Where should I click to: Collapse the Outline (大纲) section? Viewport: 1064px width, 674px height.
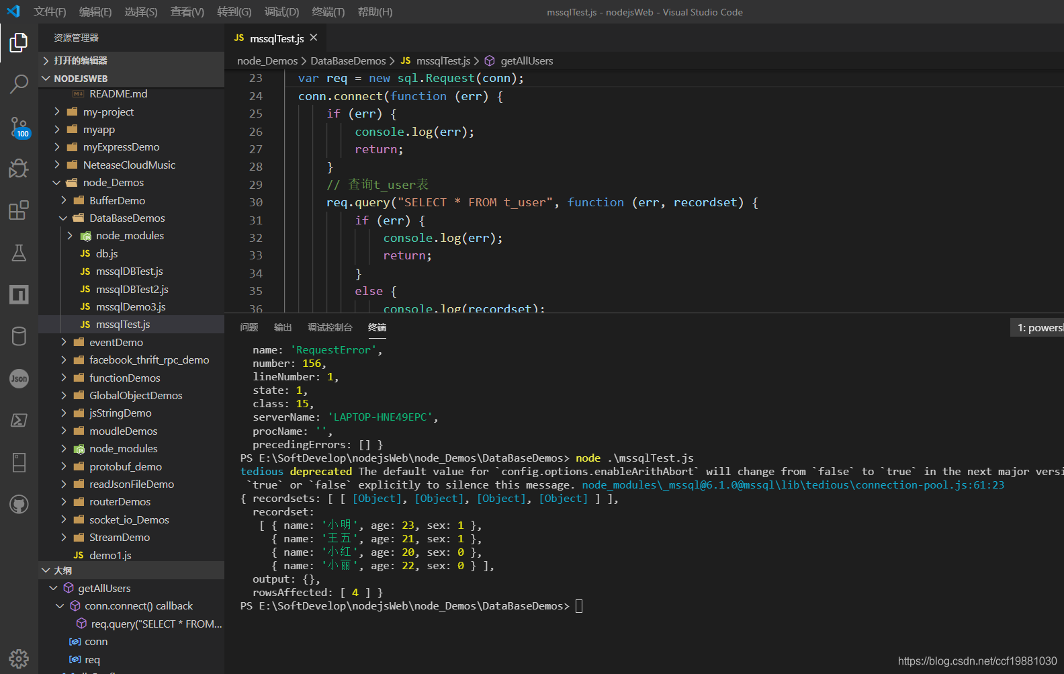131,571
